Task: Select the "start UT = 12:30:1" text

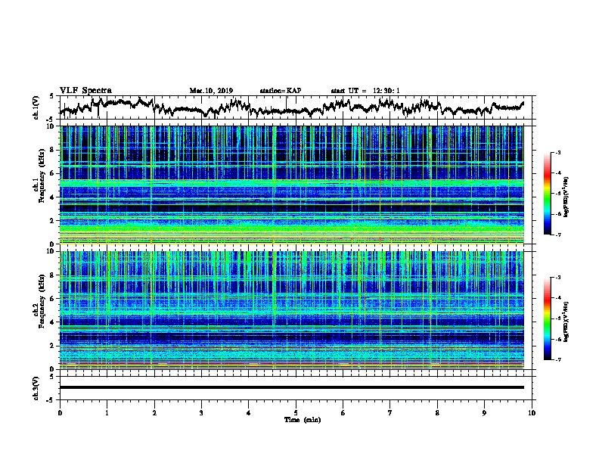Action: pyautogui.click(x=365, y=91)
